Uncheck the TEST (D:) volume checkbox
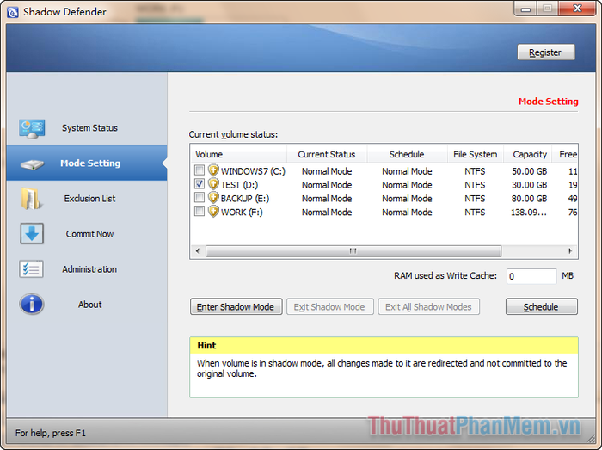The image size is (602, 450). [200, 183]
